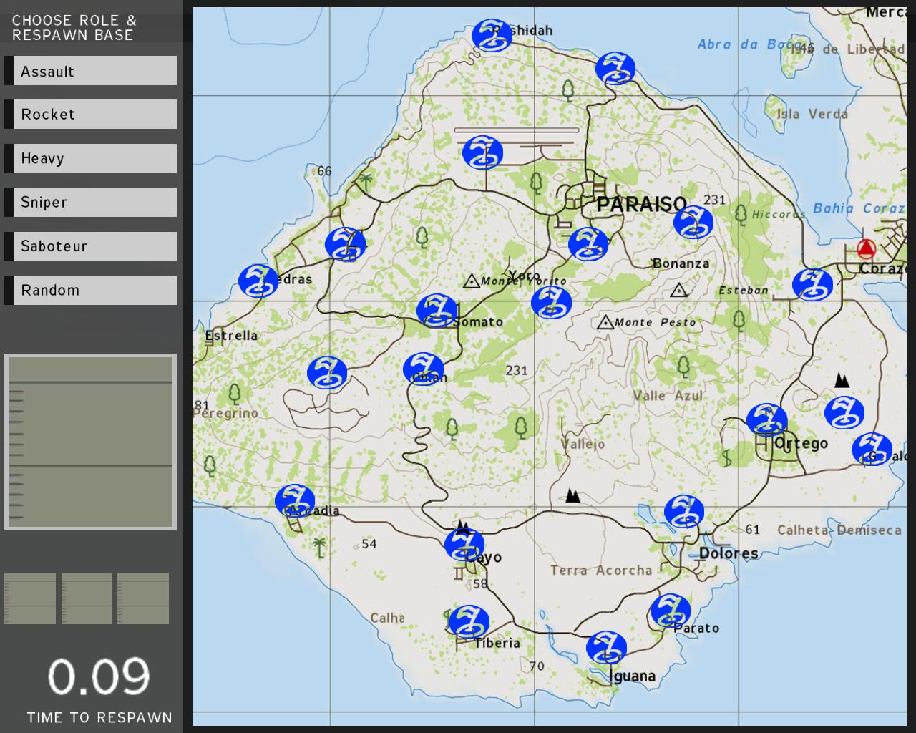This screenshot has width=916, height=733.
Task: Click the blue flag marker on the coast east of Rashidah
Action: 615,68
